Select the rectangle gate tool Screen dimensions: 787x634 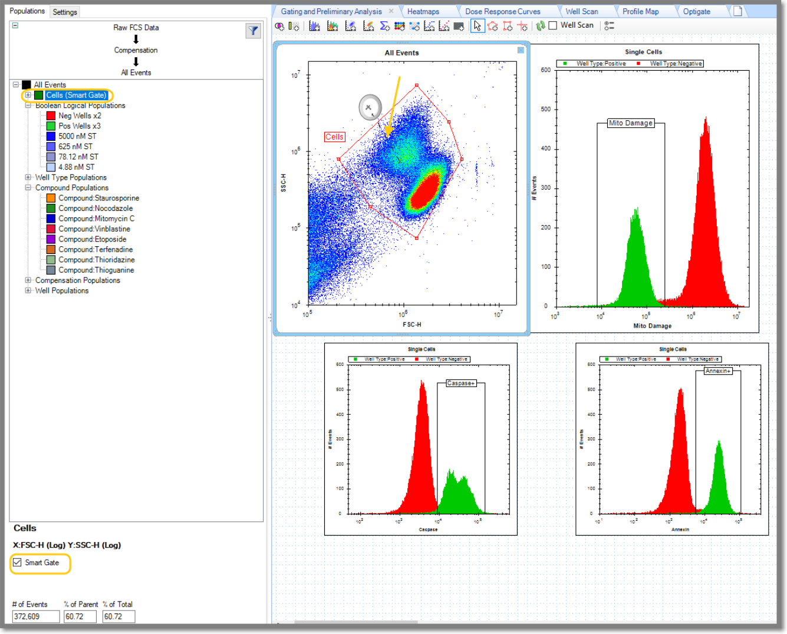tap(508, 26)
